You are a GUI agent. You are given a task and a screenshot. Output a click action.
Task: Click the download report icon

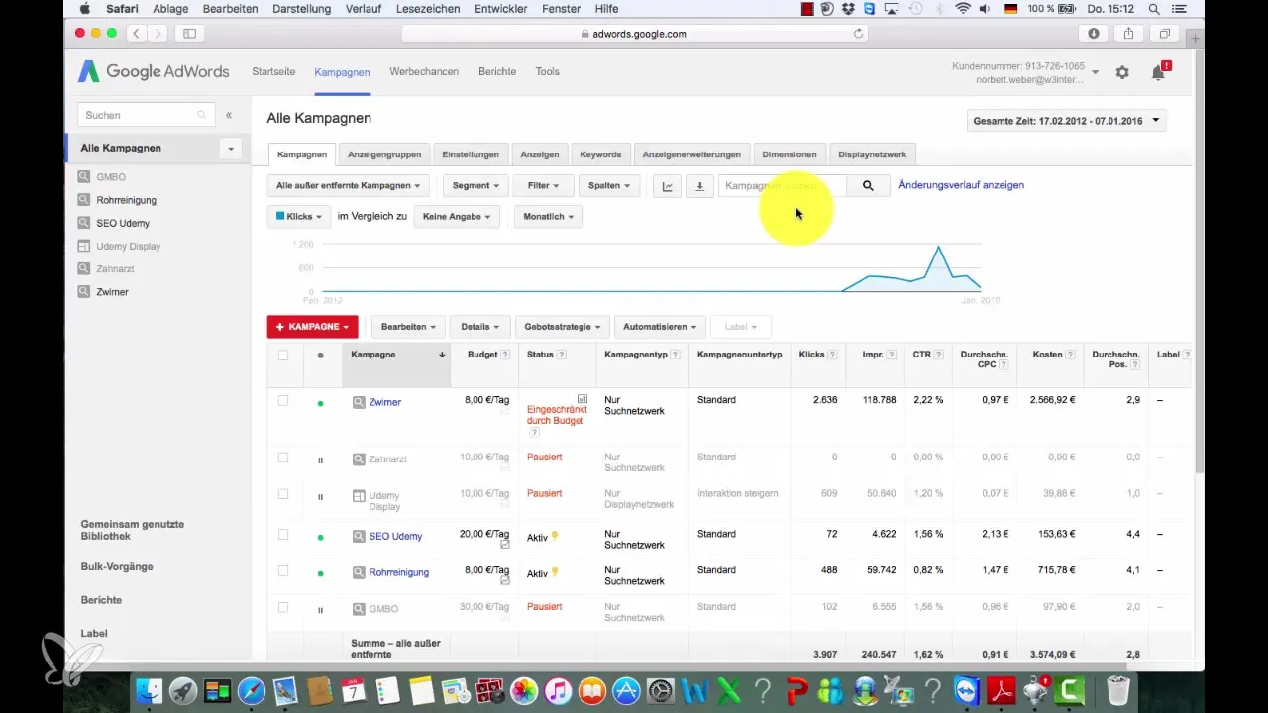pyautogui.click(x=700, y=185)
